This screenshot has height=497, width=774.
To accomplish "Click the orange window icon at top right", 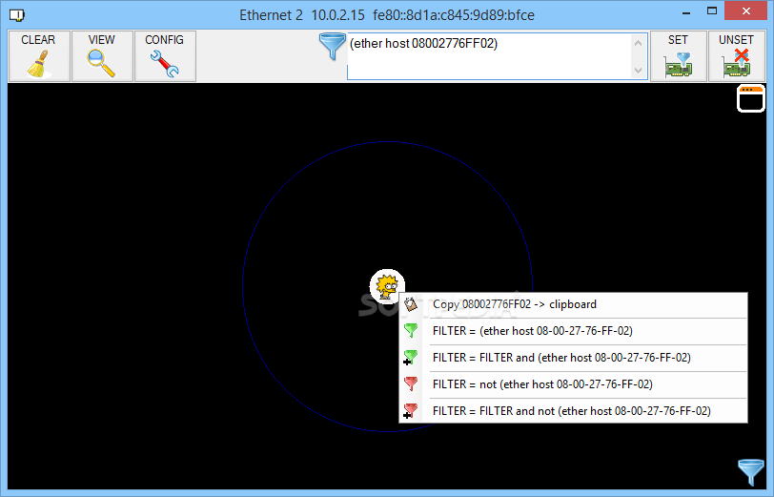I will pyautogui.click(x=751, y=98).
